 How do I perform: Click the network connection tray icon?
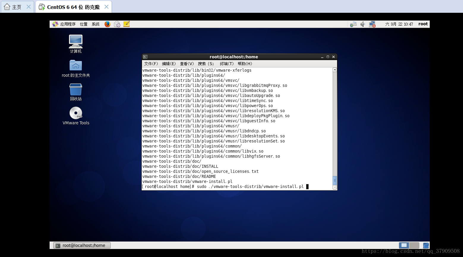tap(372, 24)
